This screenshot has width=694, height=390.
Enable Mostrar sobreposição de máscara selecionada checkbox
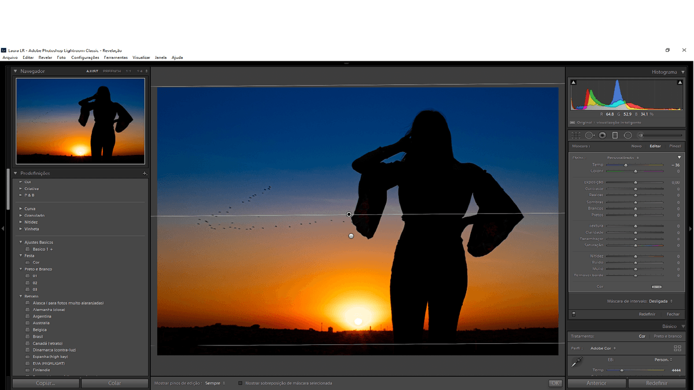coord(241,383)
